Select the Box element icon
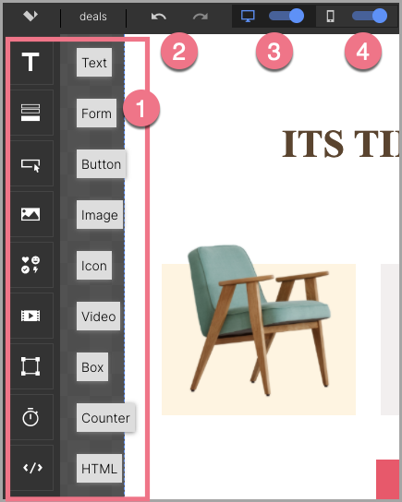Viewport: 402px width, 502px height. (30, 366)
